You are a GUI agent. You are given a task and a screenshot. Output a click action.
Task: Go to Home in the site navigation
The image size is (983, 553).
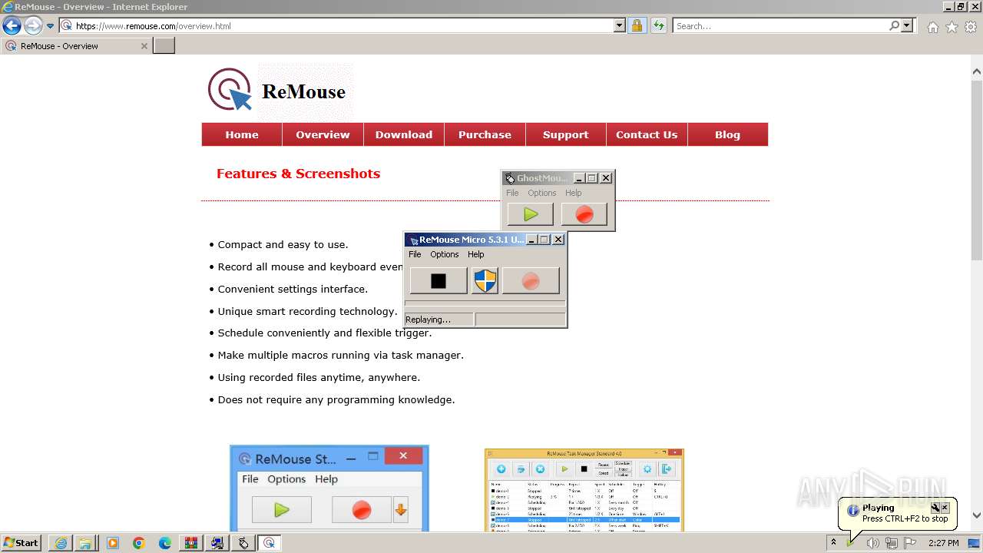coord(242,134)
